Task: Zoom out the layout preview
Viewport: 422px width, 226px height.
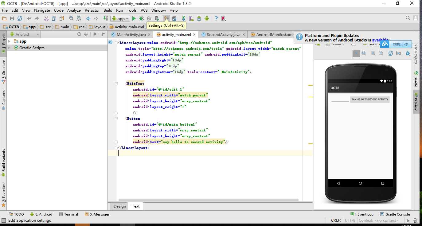Action: pyautogui.click(x=381, y=53)
